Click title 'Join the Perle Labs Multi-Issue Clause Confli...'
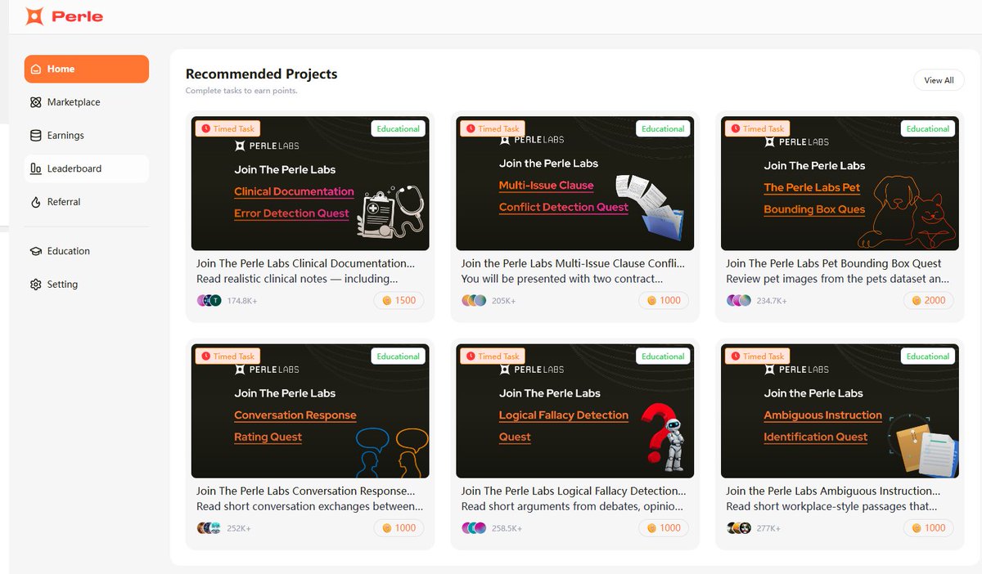The width and height of the screenshot is (982, 574). click(x=573, y=263)
